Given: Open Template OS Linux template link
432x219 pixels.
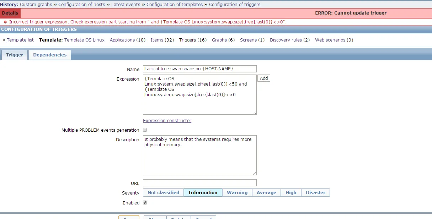Looking at the screenshot, I should (x=84, y=40).
